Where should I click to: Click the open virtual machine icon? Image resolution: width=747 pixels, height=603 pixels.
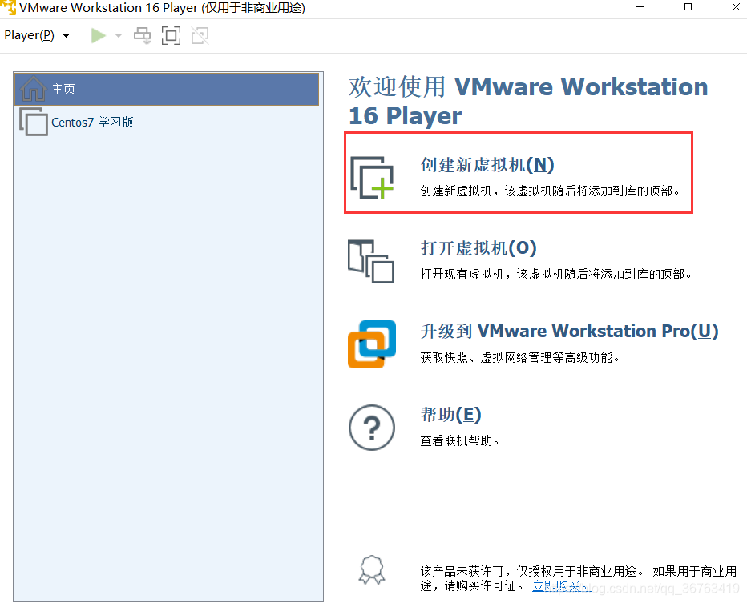coord(370,261)
